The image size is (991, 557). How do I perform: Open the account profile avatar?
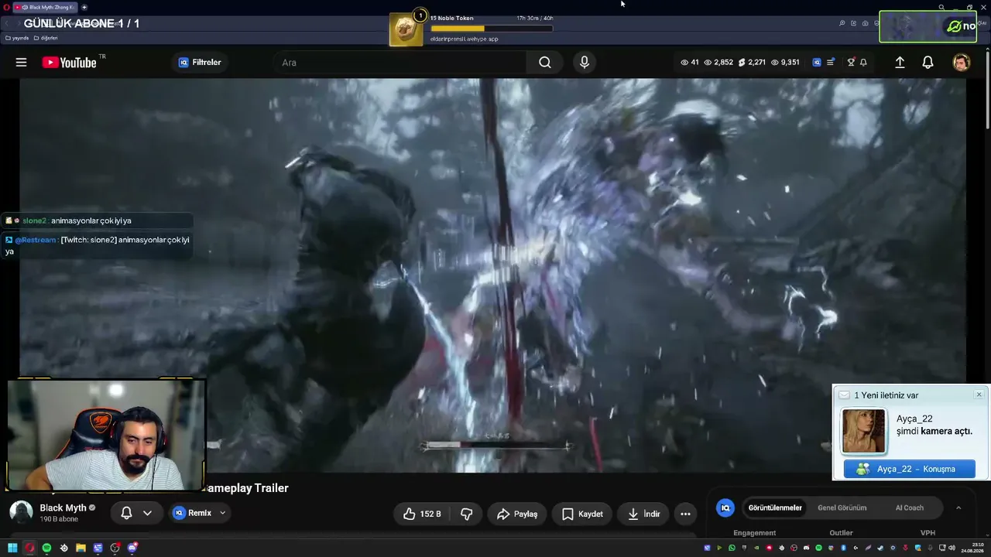pyautogui.click(x=961, y=63)
